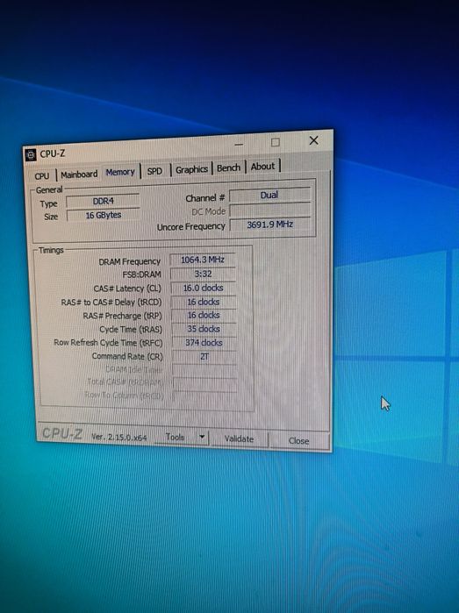Click the Tools button

coord(175,437)
